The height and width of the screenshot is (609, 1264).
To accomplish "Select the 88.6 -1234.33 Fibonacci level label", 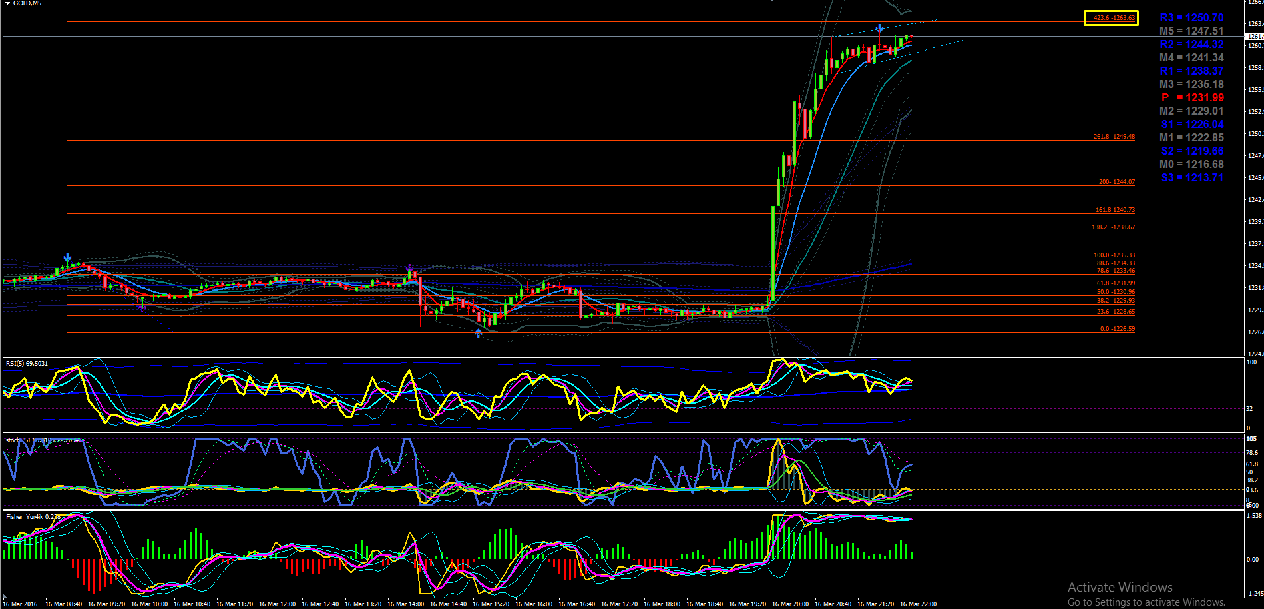I will [x=1116, y=263].
